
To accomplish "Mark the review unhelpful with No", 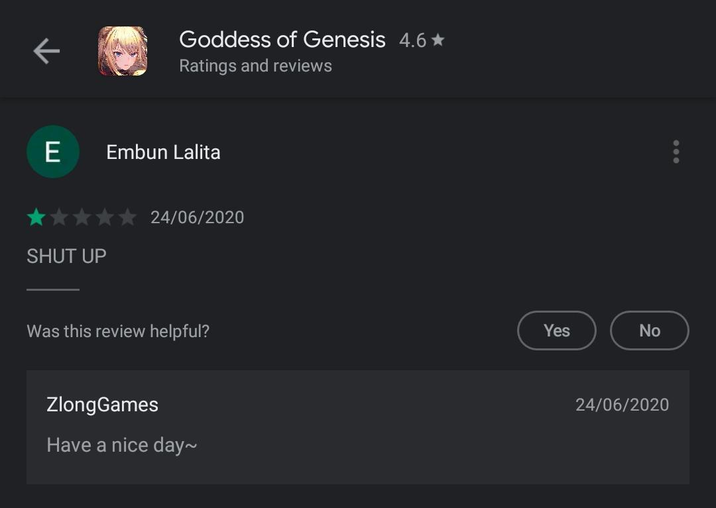I will pos(649,330).
